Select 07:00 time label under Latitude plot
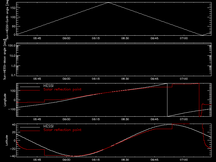This screenshot has height=162, width=216. click(184, 160)
